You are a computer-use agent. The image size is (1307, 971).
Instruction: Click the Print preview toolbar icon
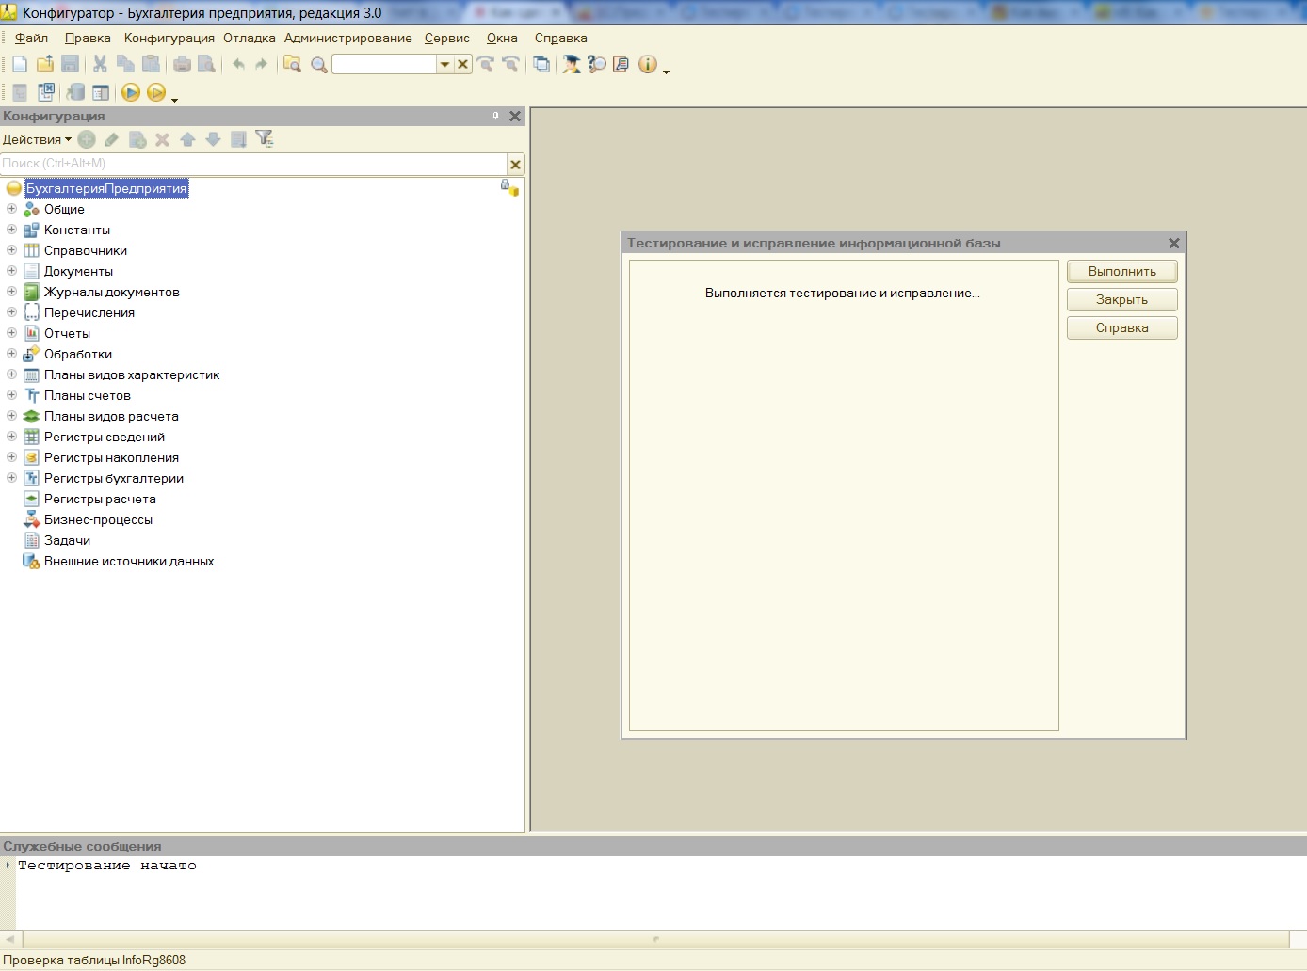(x=207, y=64)
